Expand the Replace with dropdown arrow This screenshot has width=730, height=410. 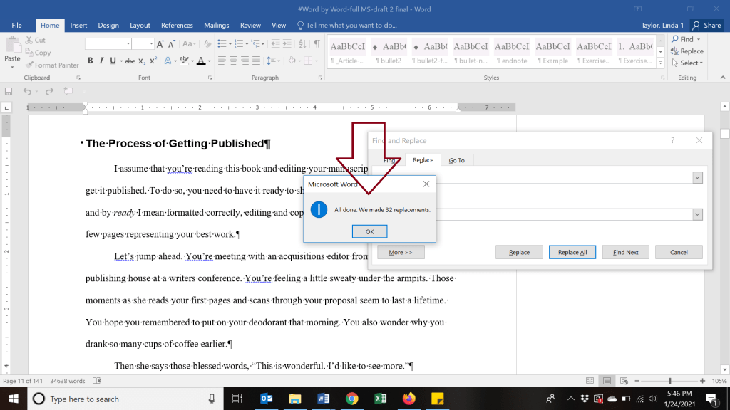697,214
